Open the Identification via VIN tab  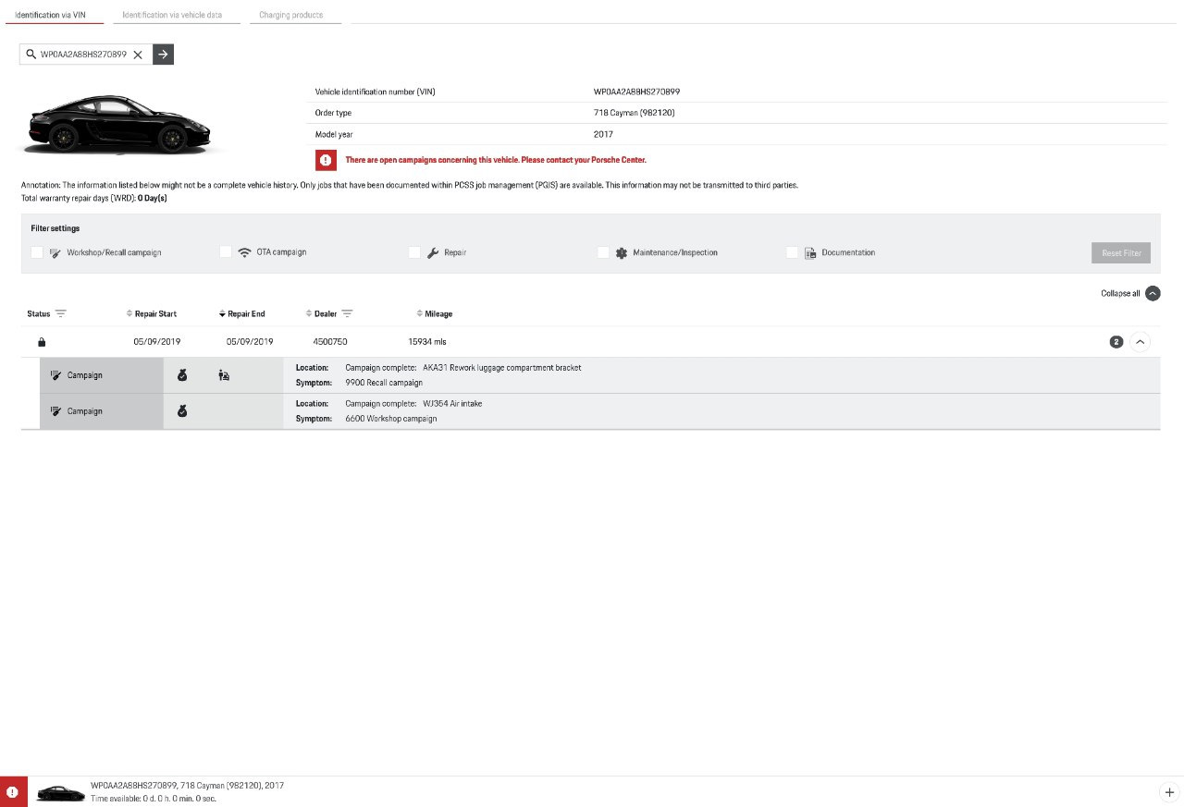52,15
